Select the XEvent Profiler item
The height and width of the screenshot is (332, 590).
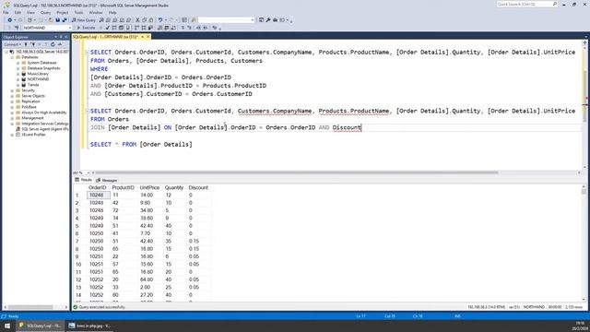(x=33, y=135)
